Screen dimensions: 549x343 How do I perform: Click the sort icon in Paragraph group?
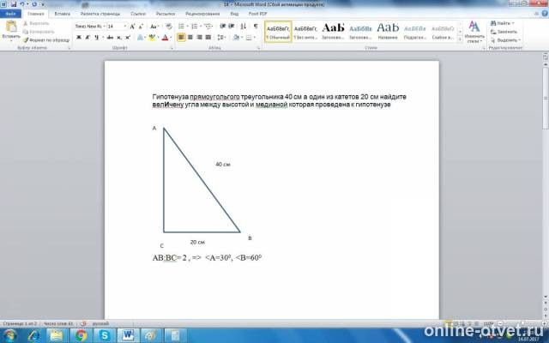244,27
